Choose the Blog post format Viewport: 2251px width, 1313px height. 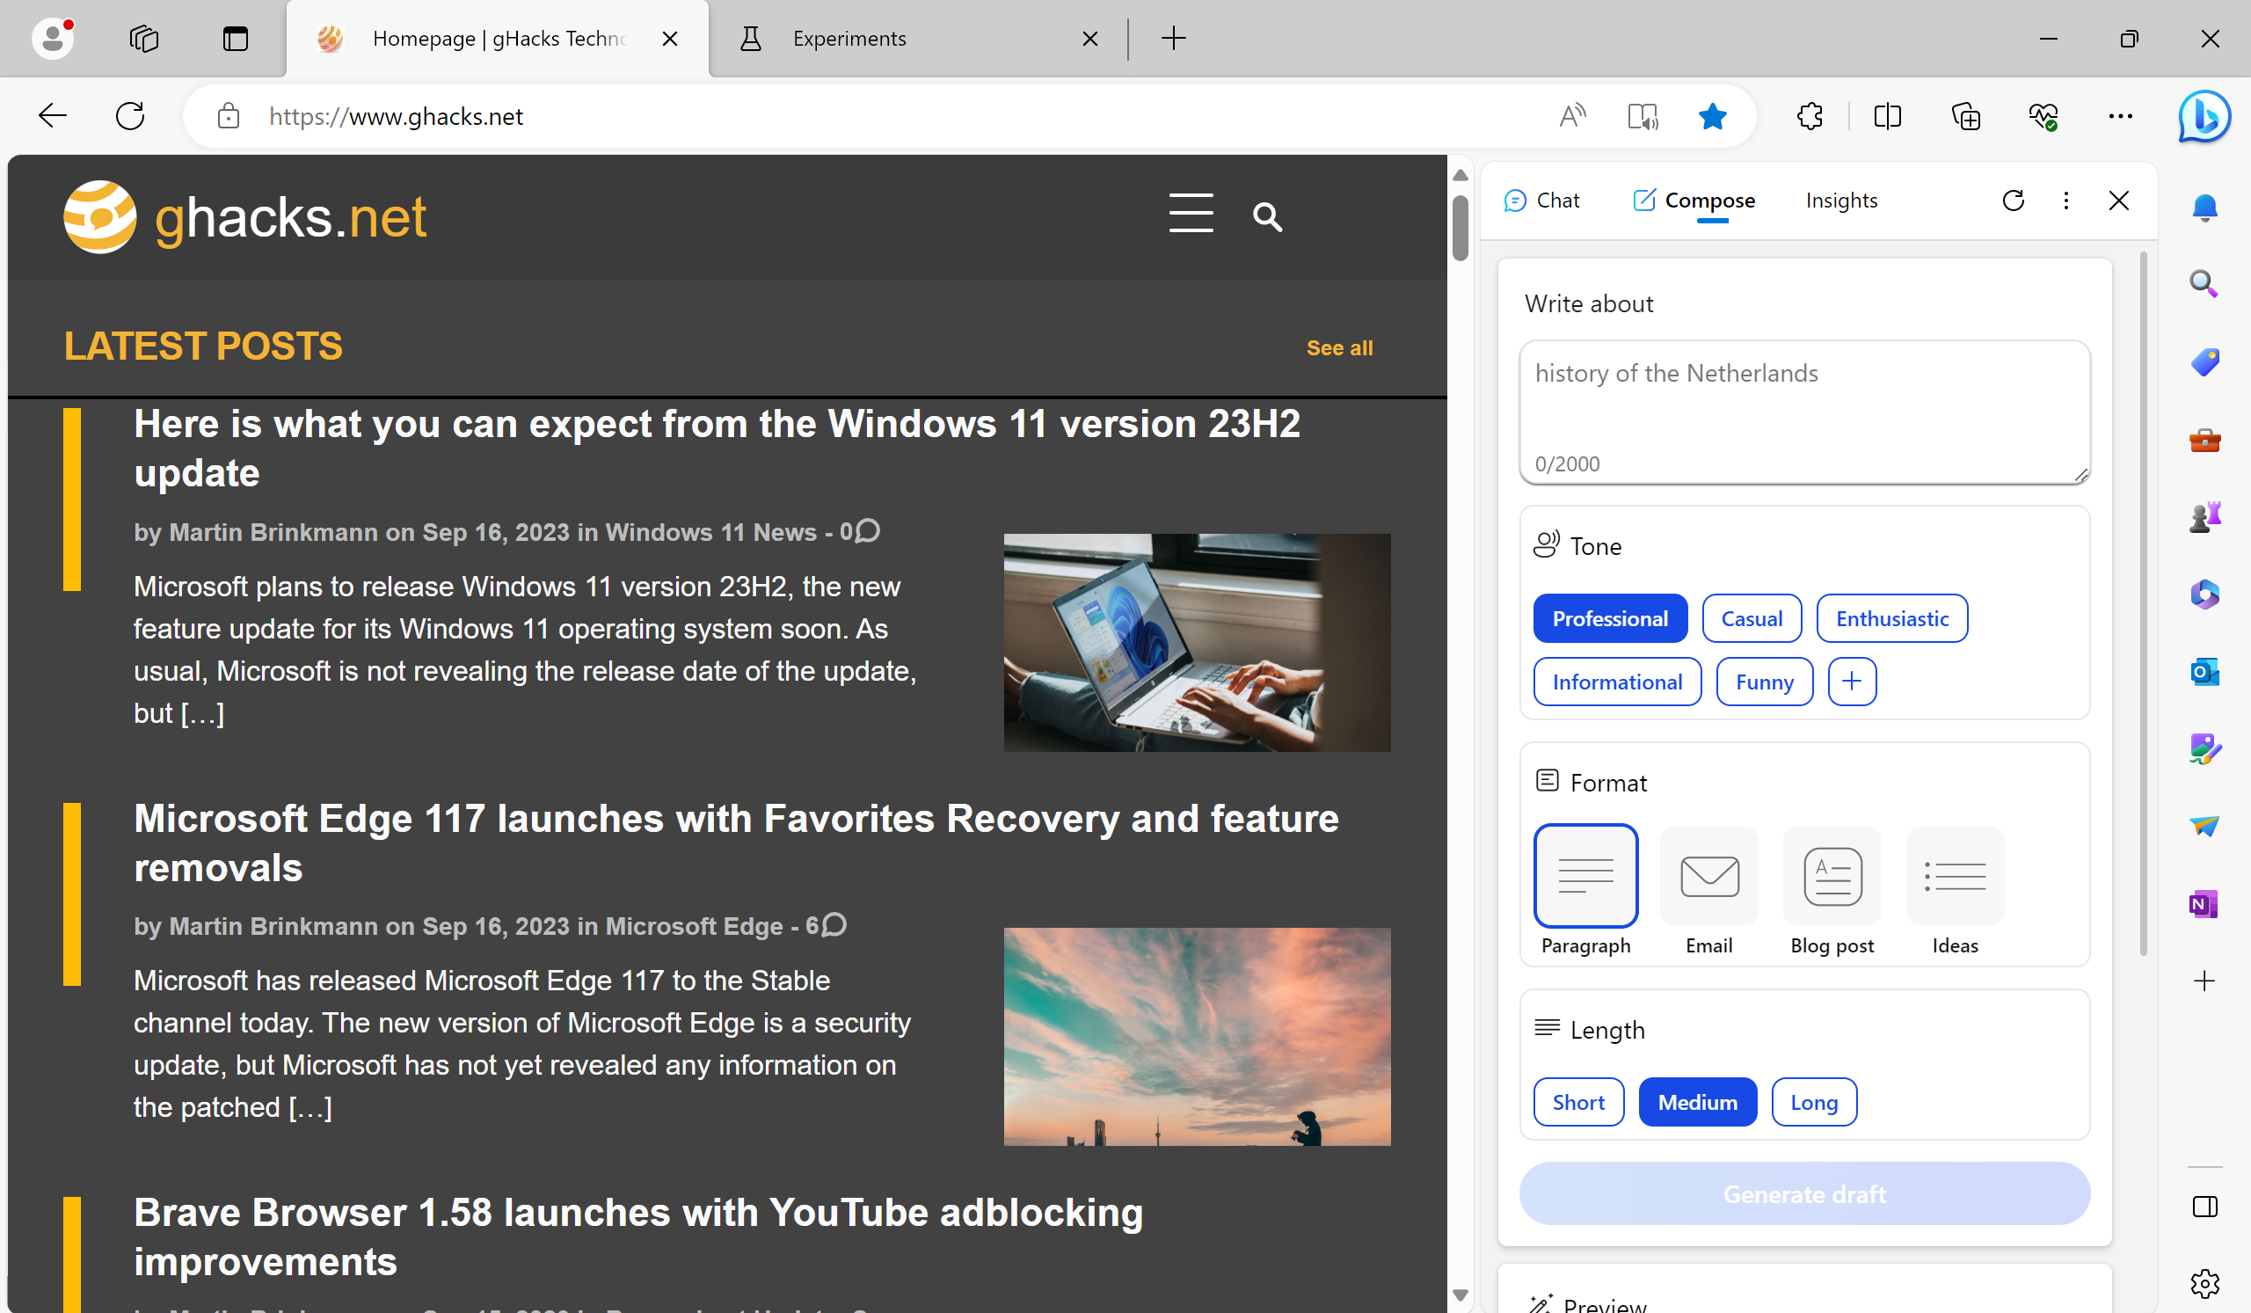point(1832,890)
